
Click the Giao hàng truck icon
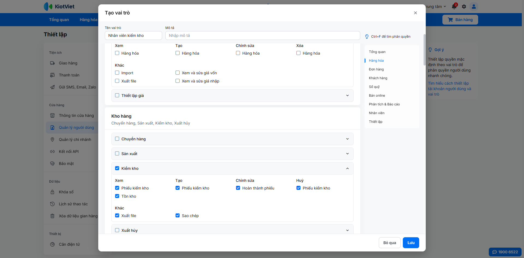coord(52,63)
